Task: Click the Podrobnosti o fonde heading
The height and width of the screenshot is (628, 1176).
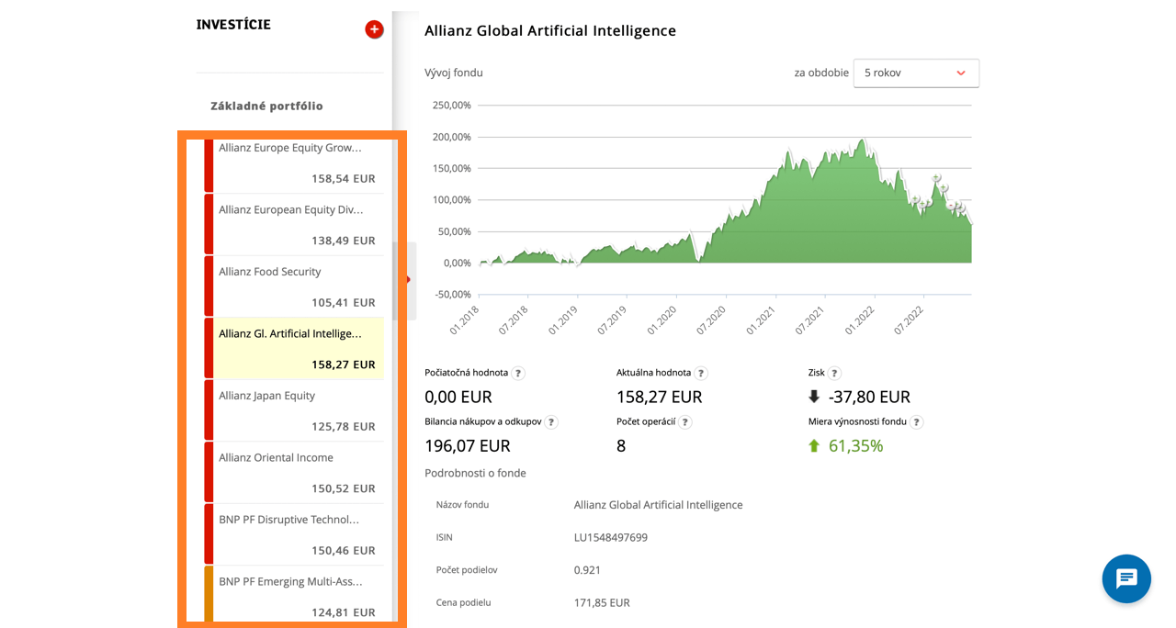Action: [475, 473]
